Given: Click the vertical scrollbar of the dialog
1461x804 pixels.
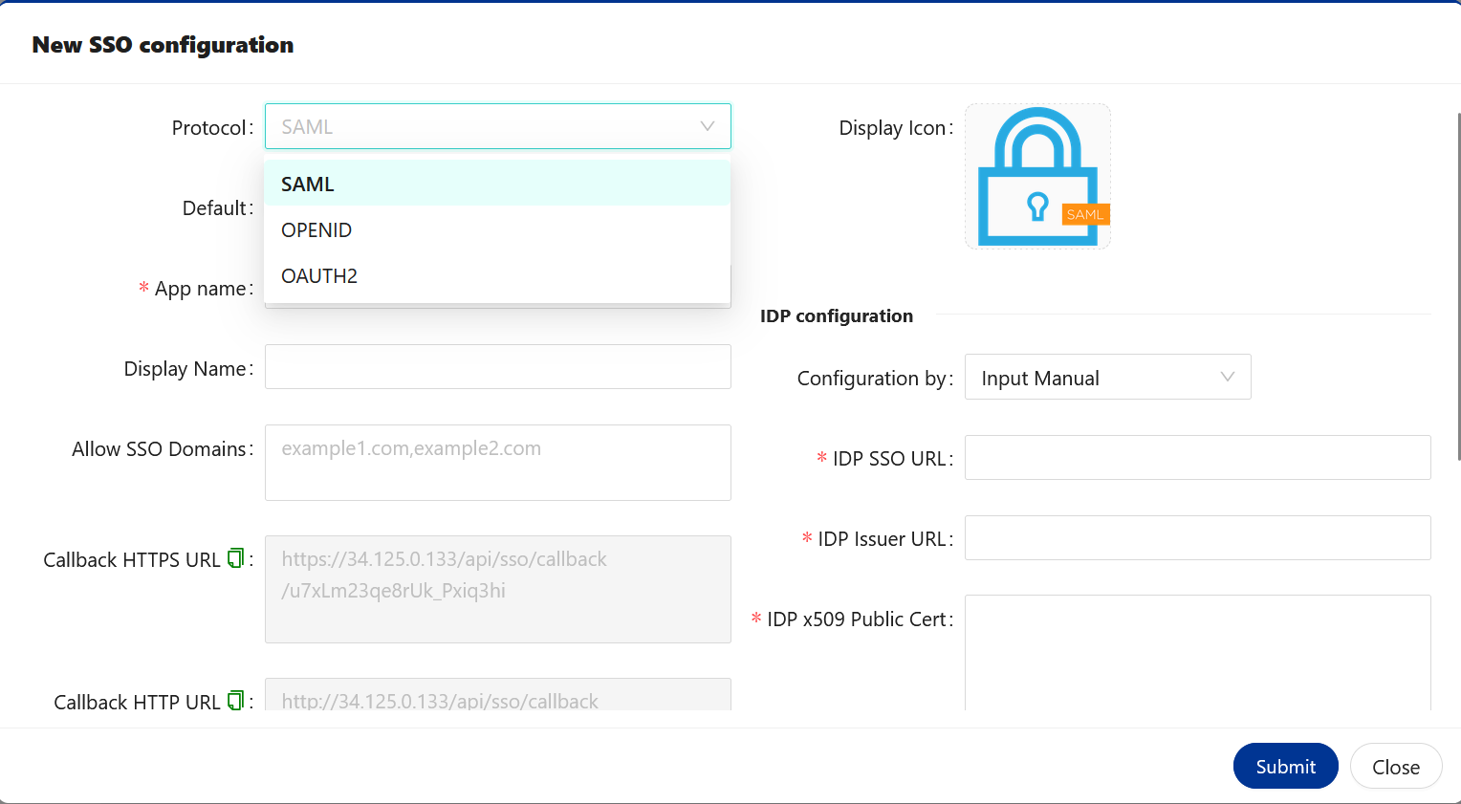Looking at the screenshot, I should click(1457, 287).
